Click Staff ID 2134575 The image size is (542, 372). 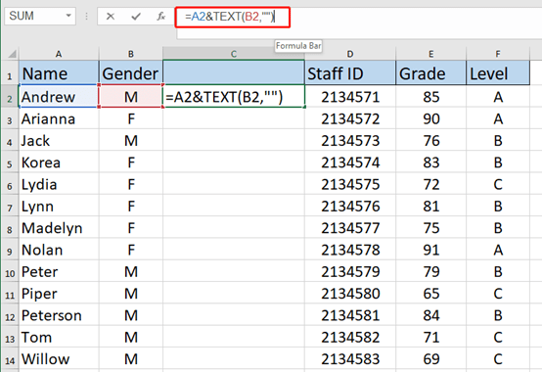(350, 184)
